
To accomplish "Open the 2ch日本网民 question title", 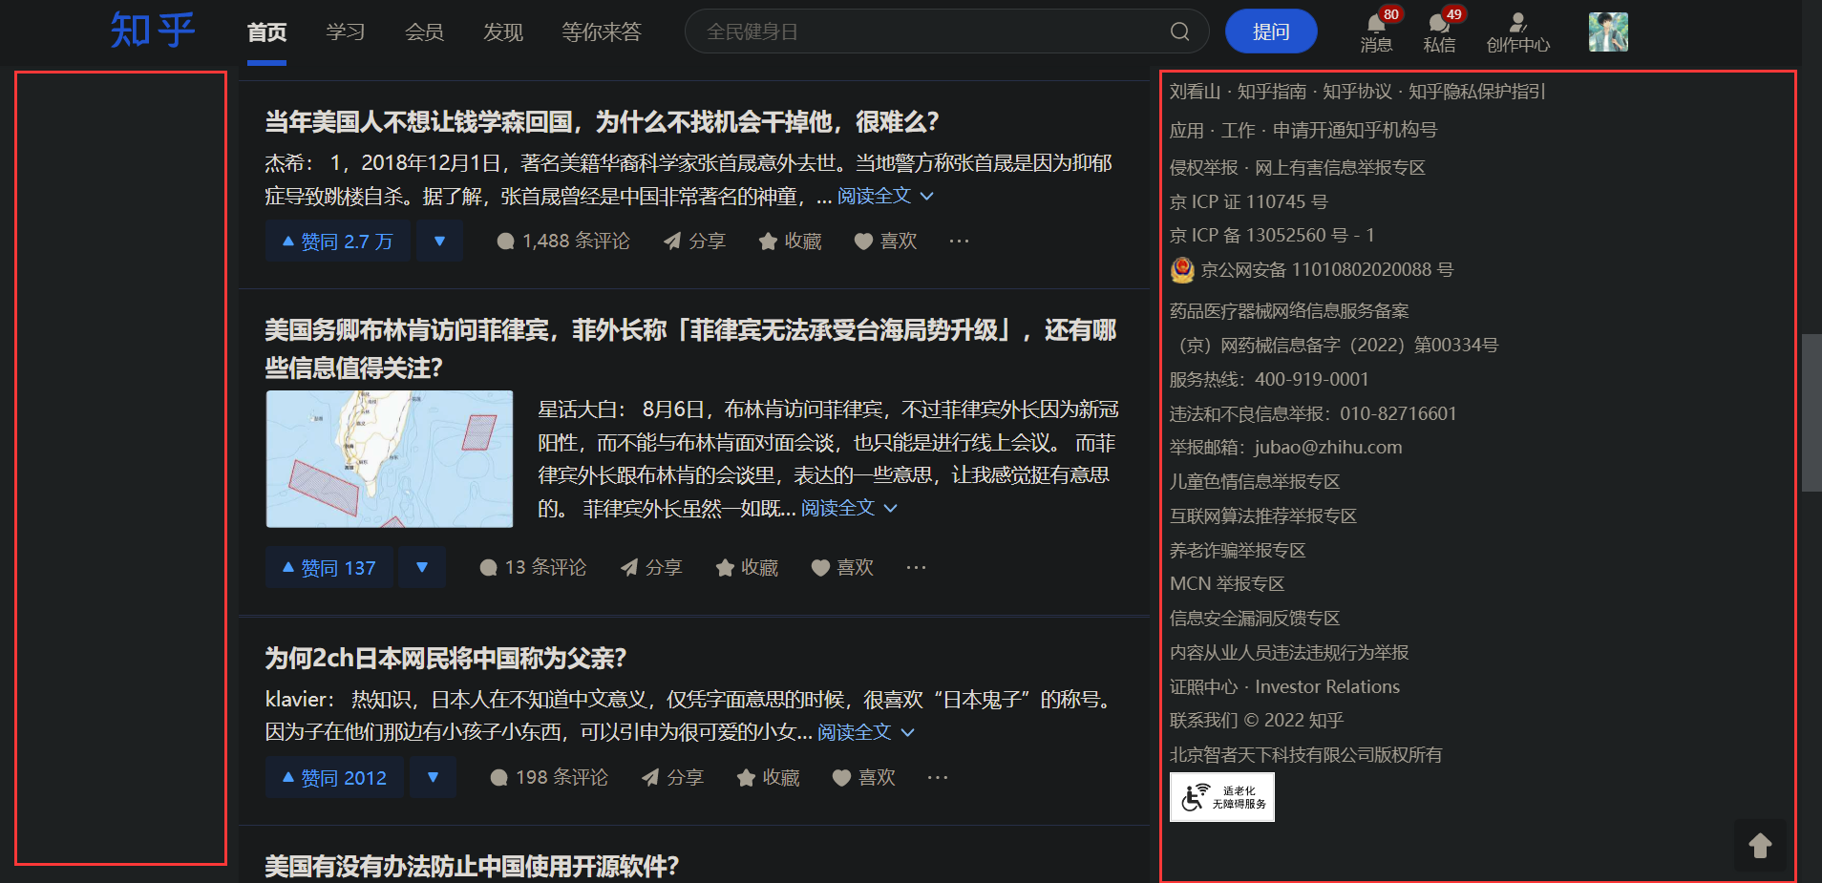I will tap(446, 658).
